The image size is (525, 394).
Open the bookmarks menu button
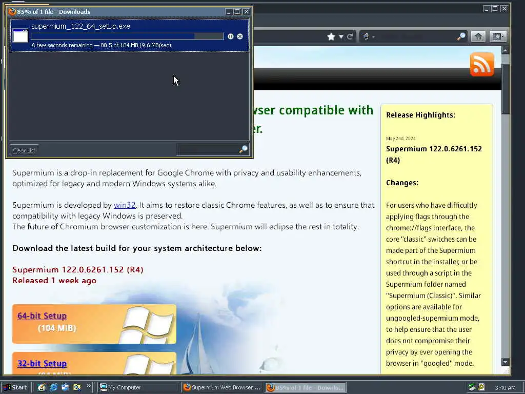coord(497,36)
